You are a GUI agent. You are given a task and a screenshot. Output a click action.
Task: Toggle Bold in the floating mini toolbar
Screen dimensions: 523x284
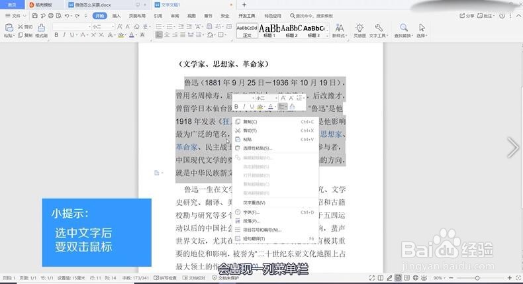[236, 107]
